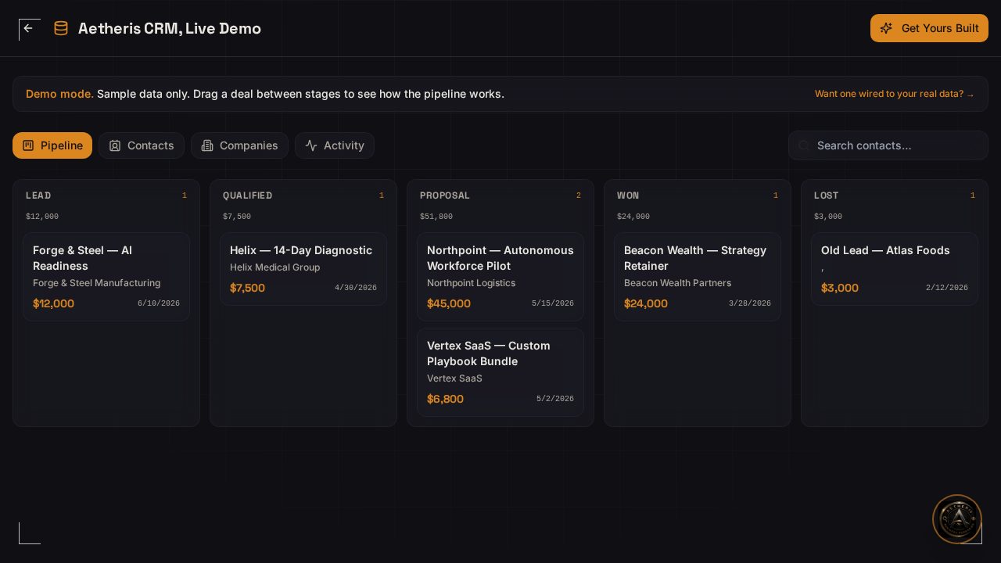
Task: Open the Activity tab
Action: click(335, 145)
